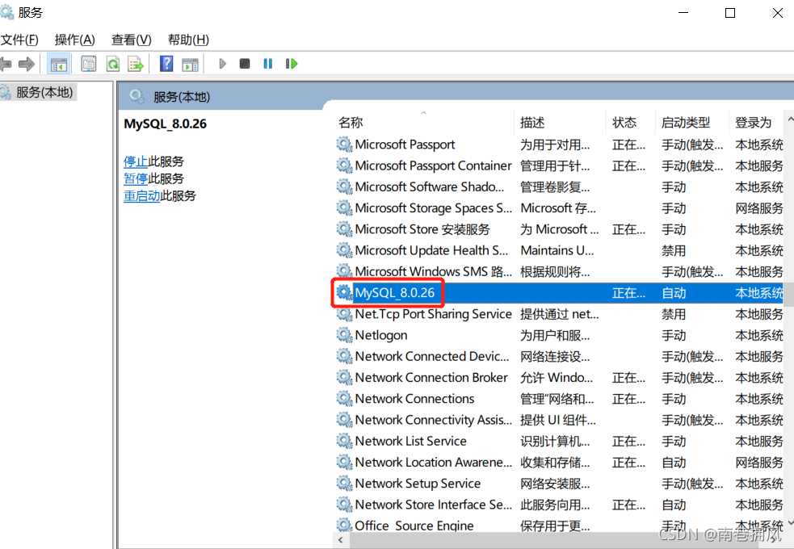Sort by the 状态 column header
This screenshot has height=549, width=794.
tap(631, 123)
